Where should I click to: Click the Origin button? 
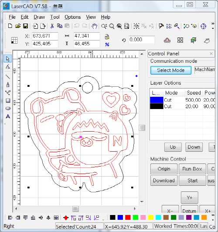click(x=164, y=169)
